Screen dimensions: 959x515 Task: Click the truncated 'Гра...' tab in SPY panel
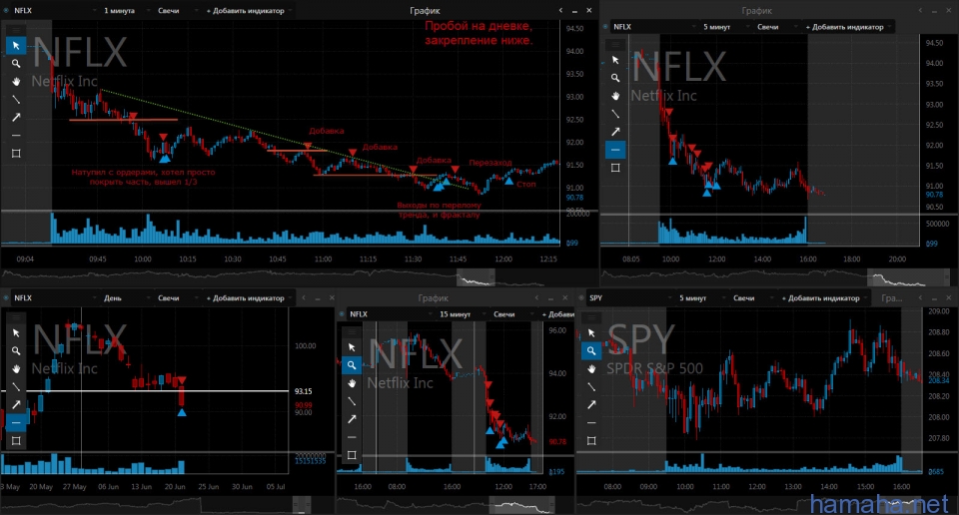(x=892, y=298)
